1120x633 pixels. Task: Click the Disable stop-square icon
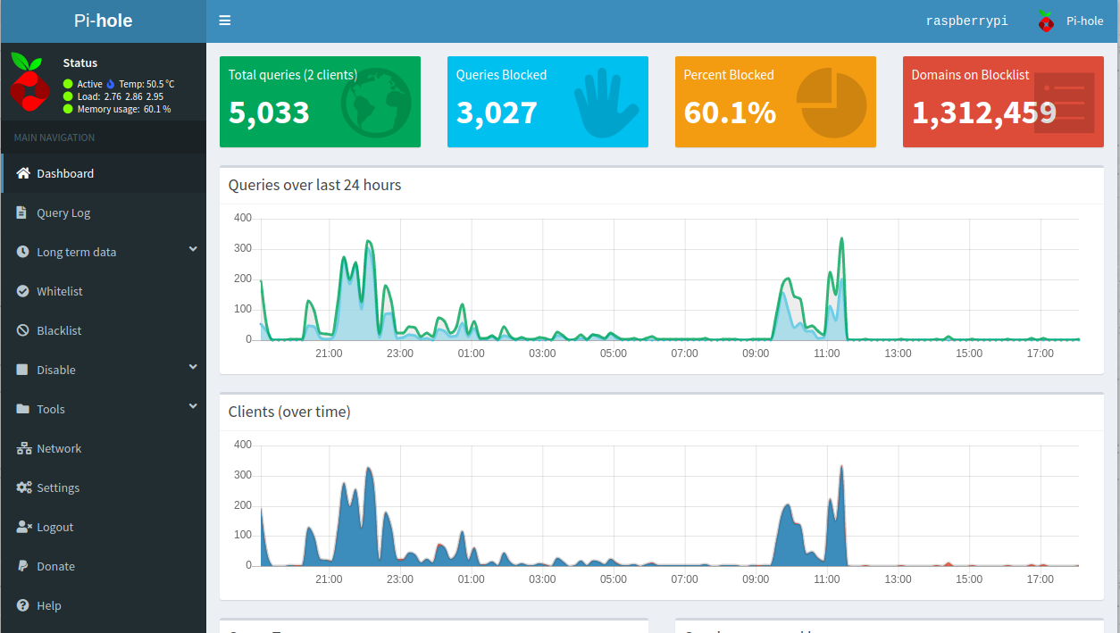tap(21, 370)
